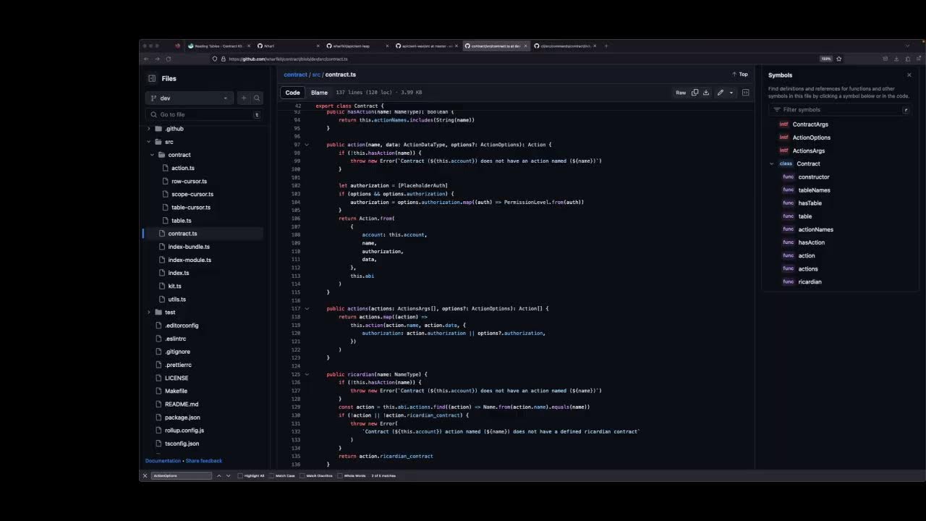Viewport: 926px width, 521px height.
Task: Switch to the Blame tab
Action: pos(319,93)
